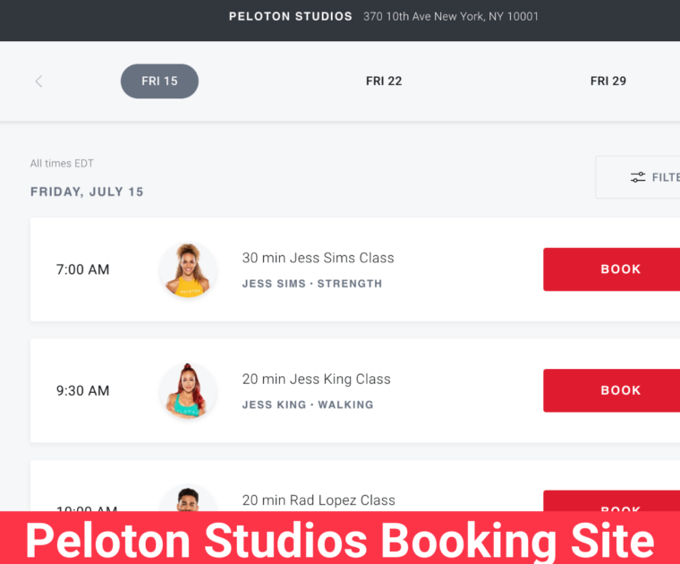This screenshot has height=564, width=680.
Task: Click the 7:00 AM time slot label
Action: (x=82, y=269)
